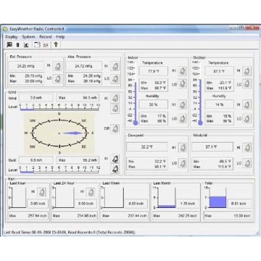Open the graph chart toolbar icon

(26, 45)
